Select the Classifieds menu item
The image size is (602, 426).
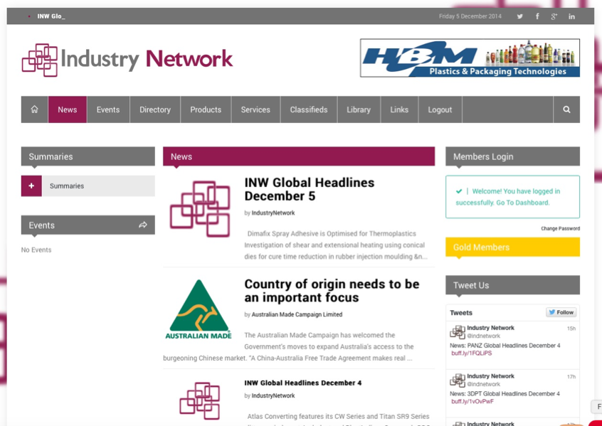point(308,110)
